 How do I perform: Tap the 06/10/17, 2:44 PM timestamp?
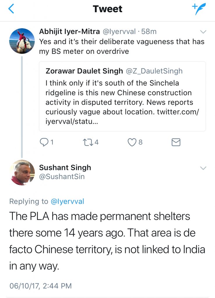(40, 286)
